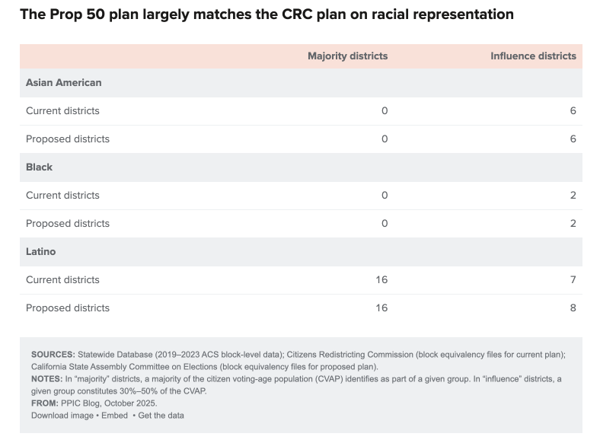Click the Latino group heading row
The height and width of the screenshot is (443, 616).
(x=41, y=251)
